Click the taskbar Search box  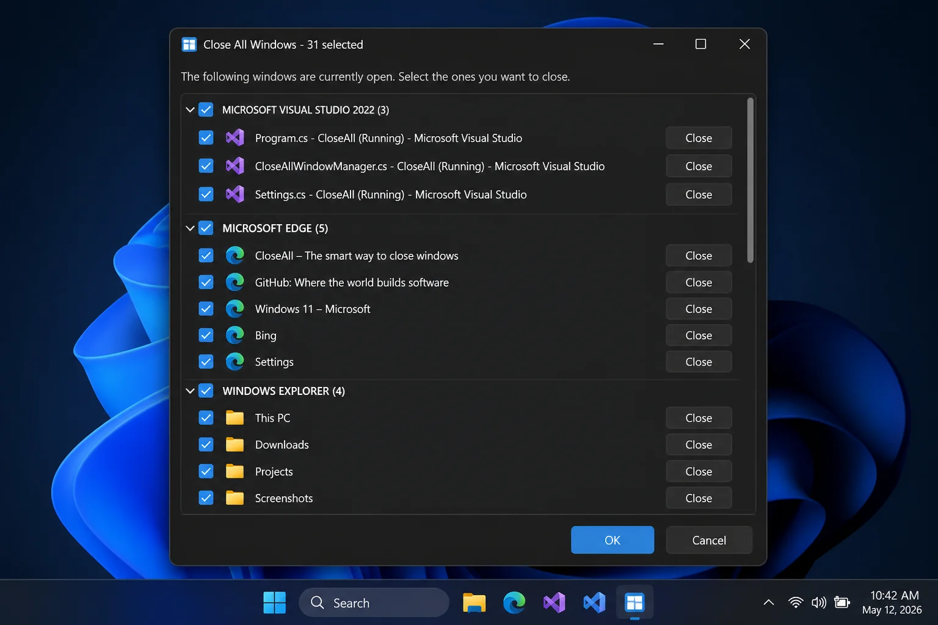click(x=374, y=603)
